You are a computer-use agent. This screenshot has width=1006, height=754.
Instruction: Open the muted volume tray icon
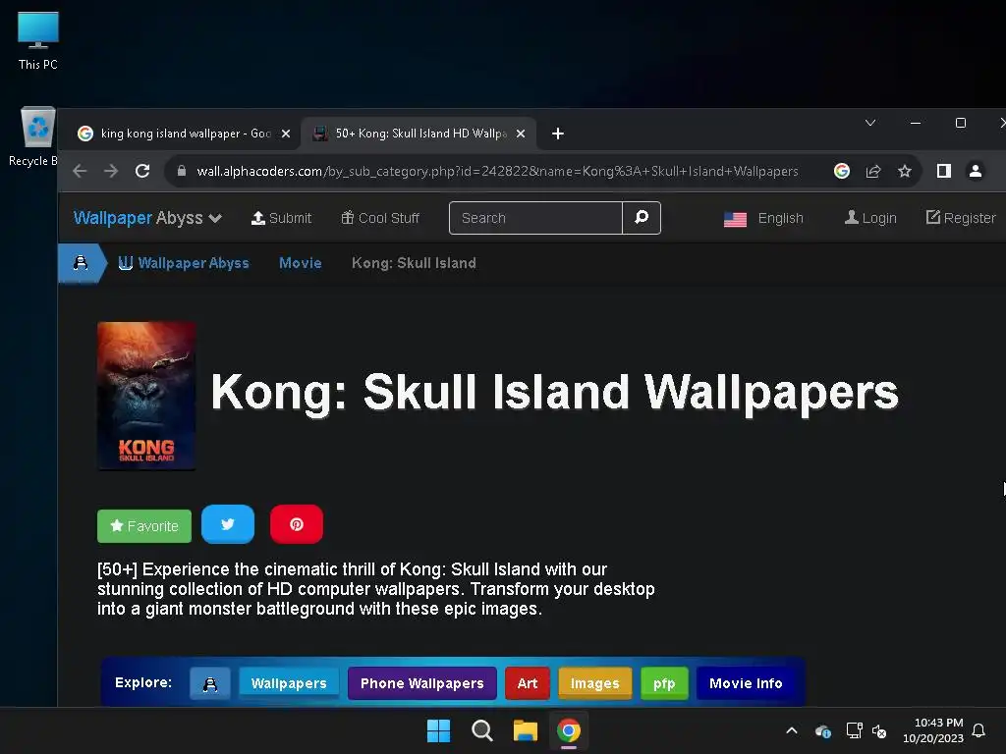point(879,730)
